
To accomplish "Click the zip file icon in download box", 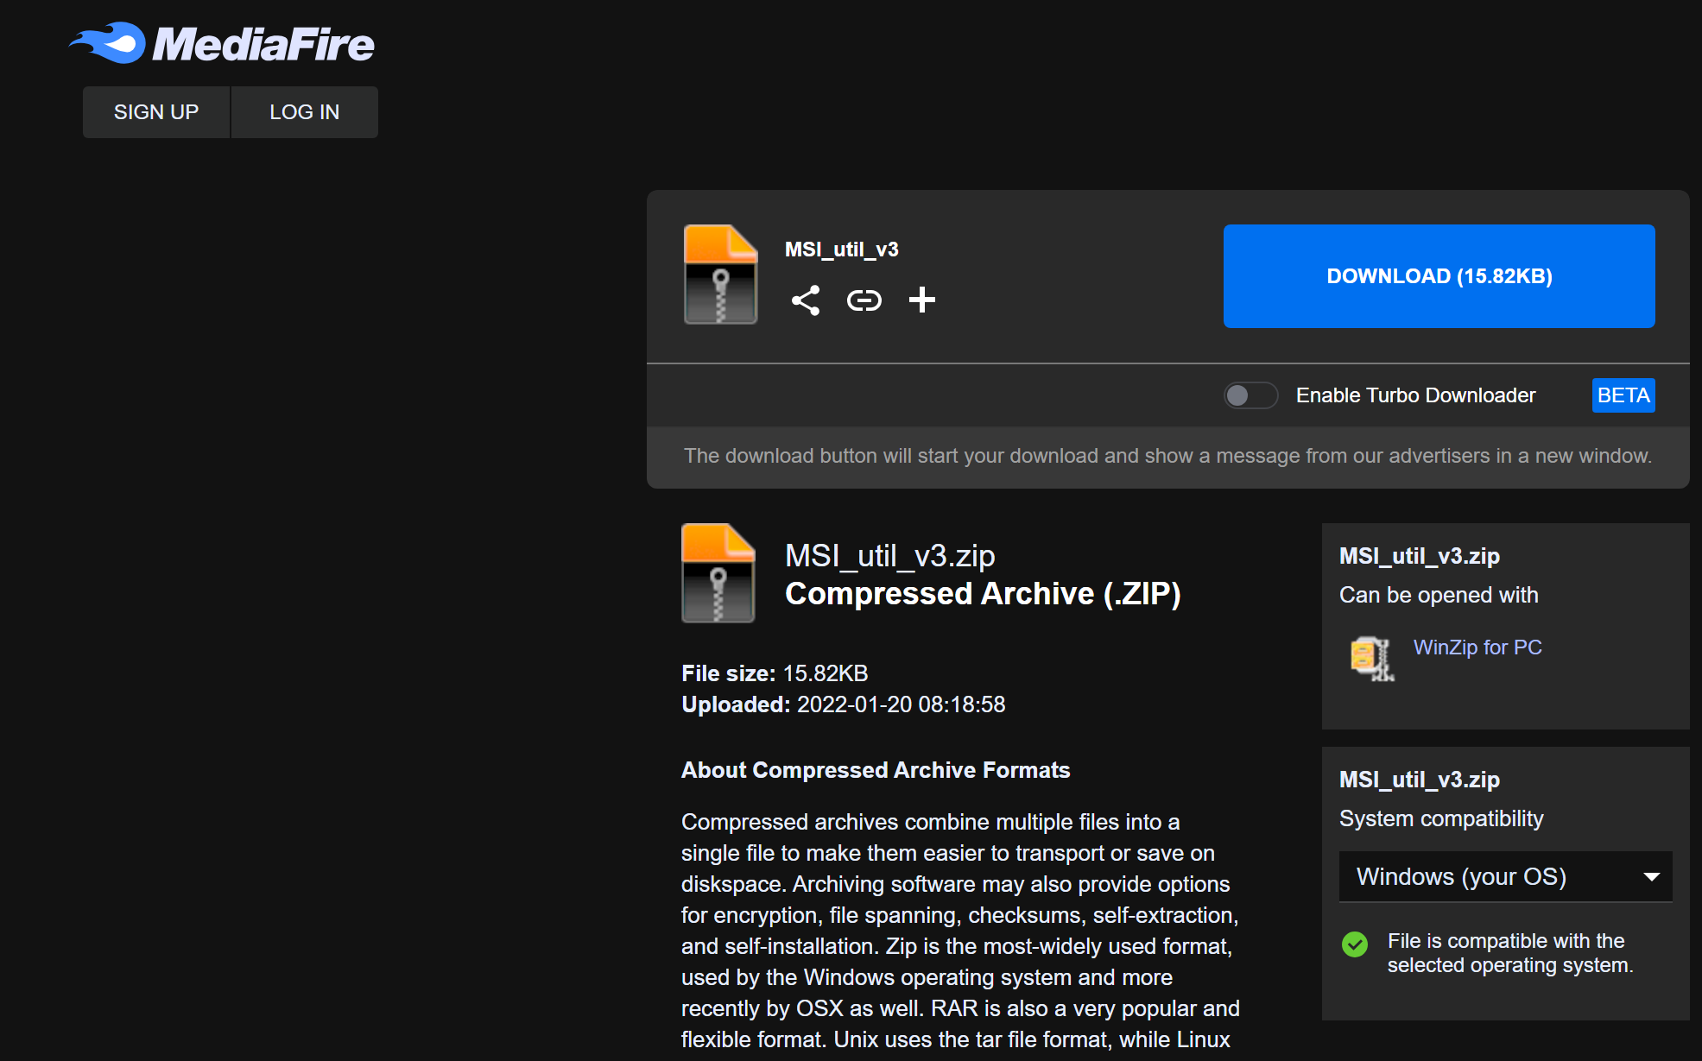I will point(720,275).
